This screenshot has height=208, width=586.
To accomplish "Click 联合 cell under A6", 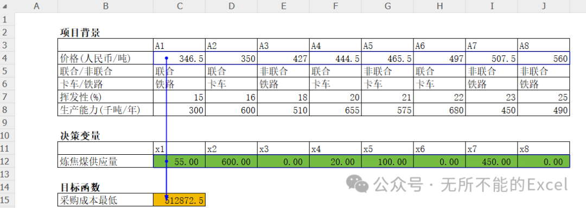I will point(439,71).
